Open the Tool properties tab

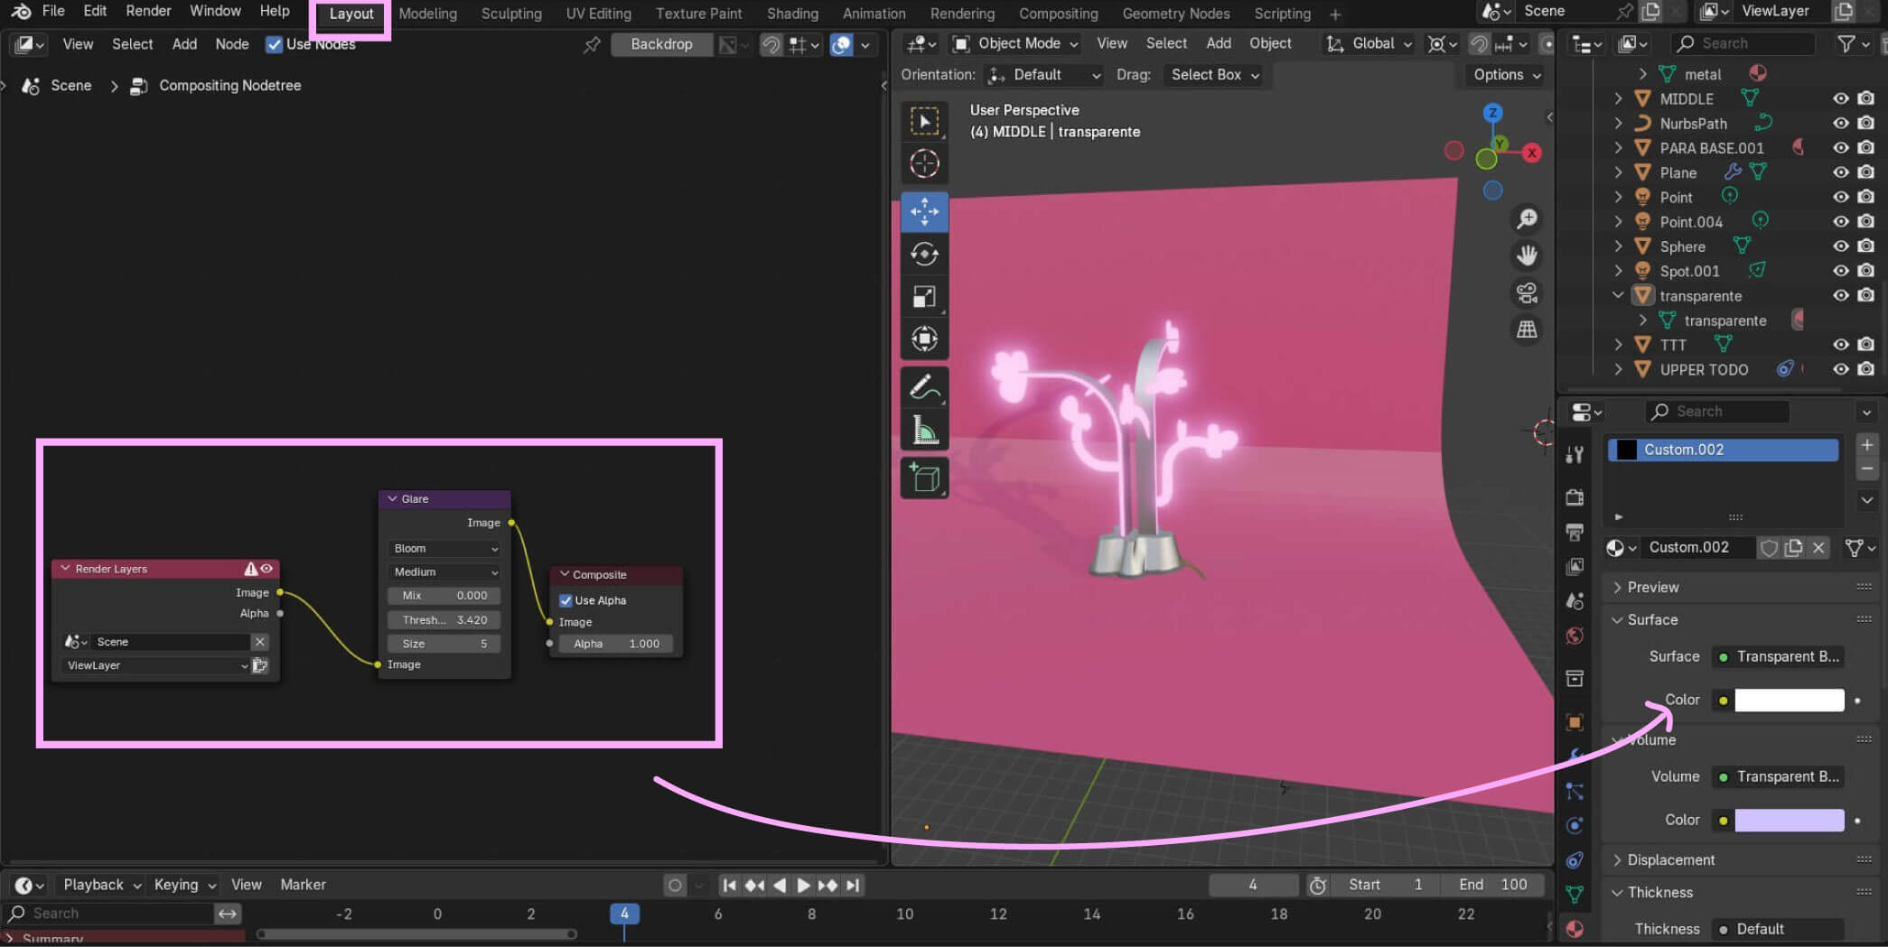tap(1575, 454)
